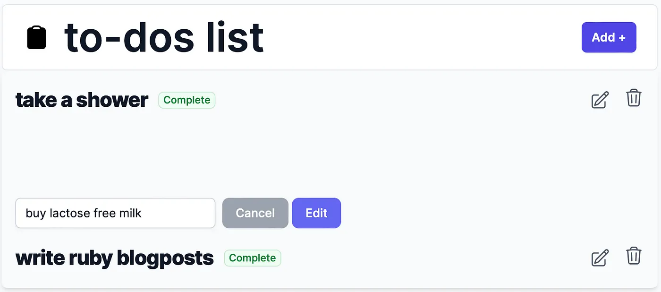
Task: Cancel editing the milk to-do
Action: tap(255, 213)
